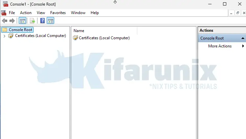246x139 pixels.
Task: Click the Actions pane title
Action: pos(206,30)
